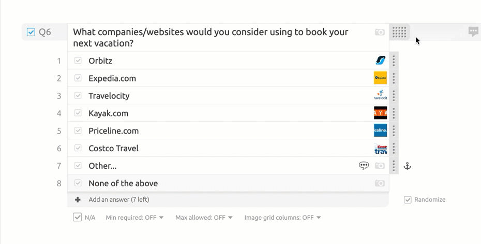Add image via None of the above camera
481x244 pixels.
(x=380, y=183)
